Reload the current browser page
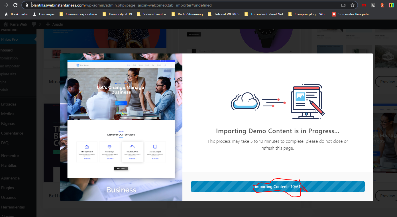397x217 pixels. pyautogui.click(x=16, y=5)
